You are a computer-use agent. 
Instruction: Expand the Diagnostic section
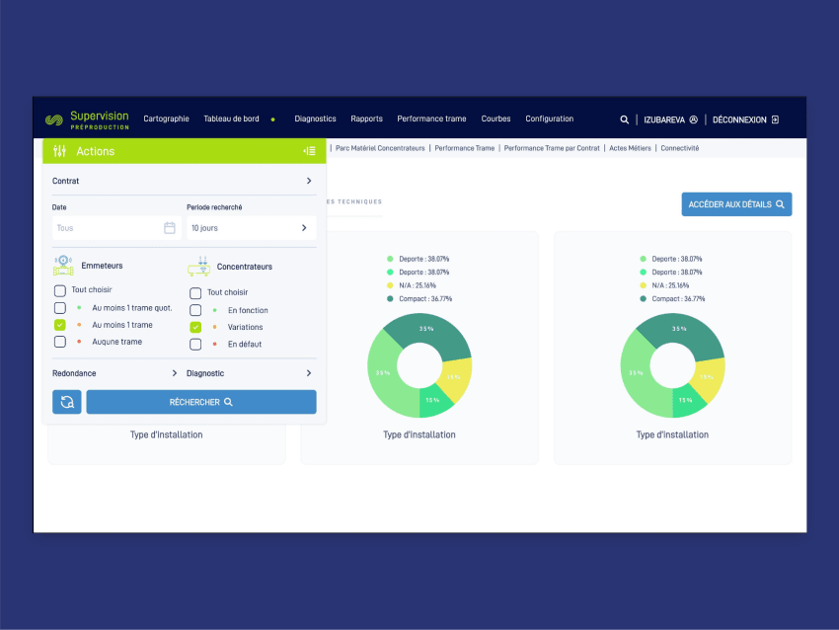click(x=308, y=373)
